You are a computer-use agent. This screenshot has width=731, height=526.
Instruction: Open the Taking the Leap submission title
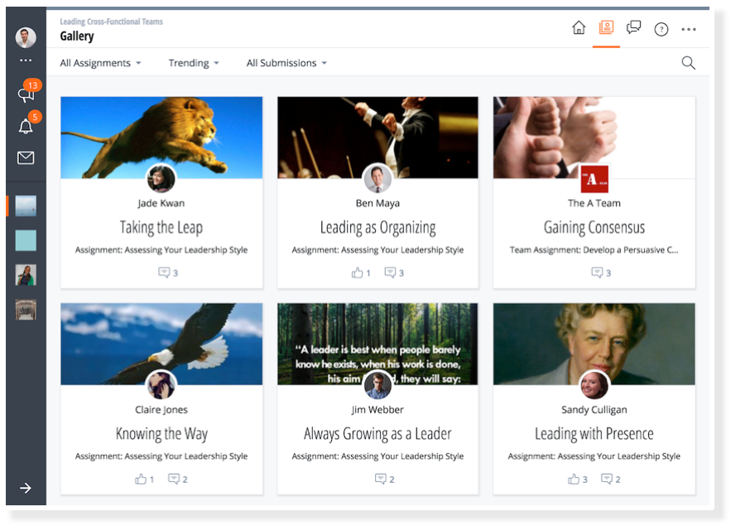(x=161, y=227)
